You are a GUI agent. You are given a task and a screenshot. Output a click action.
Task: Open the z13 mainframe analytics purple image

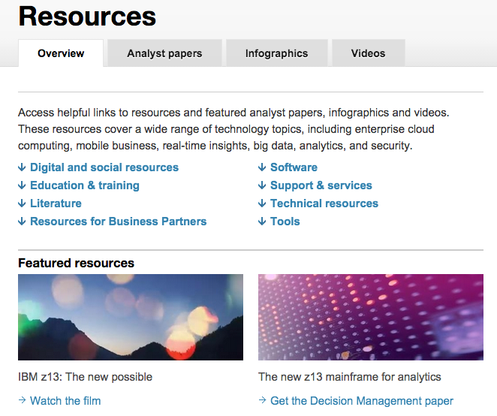371,317
